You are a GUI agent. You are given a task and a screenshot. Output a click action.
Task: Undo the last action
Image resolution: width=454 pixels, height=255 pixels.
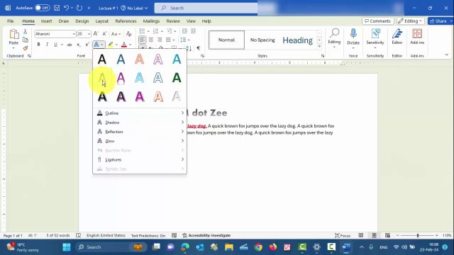point(66,8)
